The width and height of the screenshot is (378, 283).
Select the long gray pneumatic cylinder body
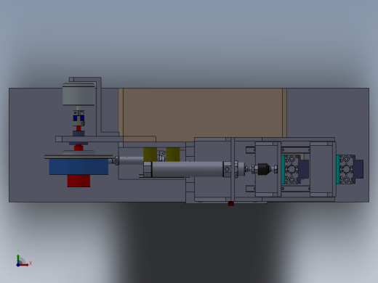click(188, 169)
